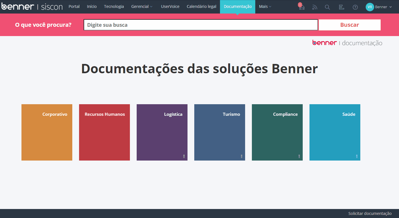399x218 pixels.
Task: Expand the Mais dropdown menu
Action: pos(265,6)
